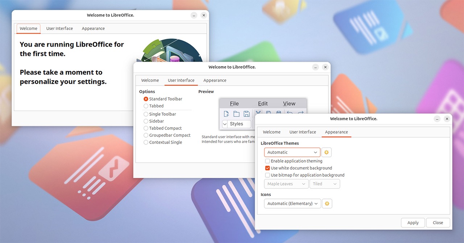Click the Cut scissors icon in the preview toolbar
Viewport: 464px width, 243px height.
(x=258, y=113)
